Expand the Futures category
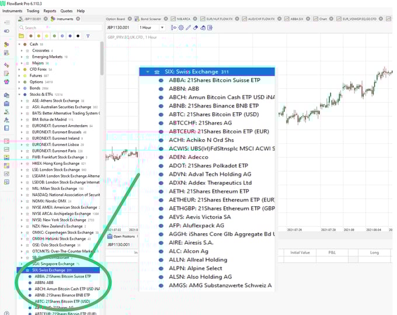 tap(20, 75)
